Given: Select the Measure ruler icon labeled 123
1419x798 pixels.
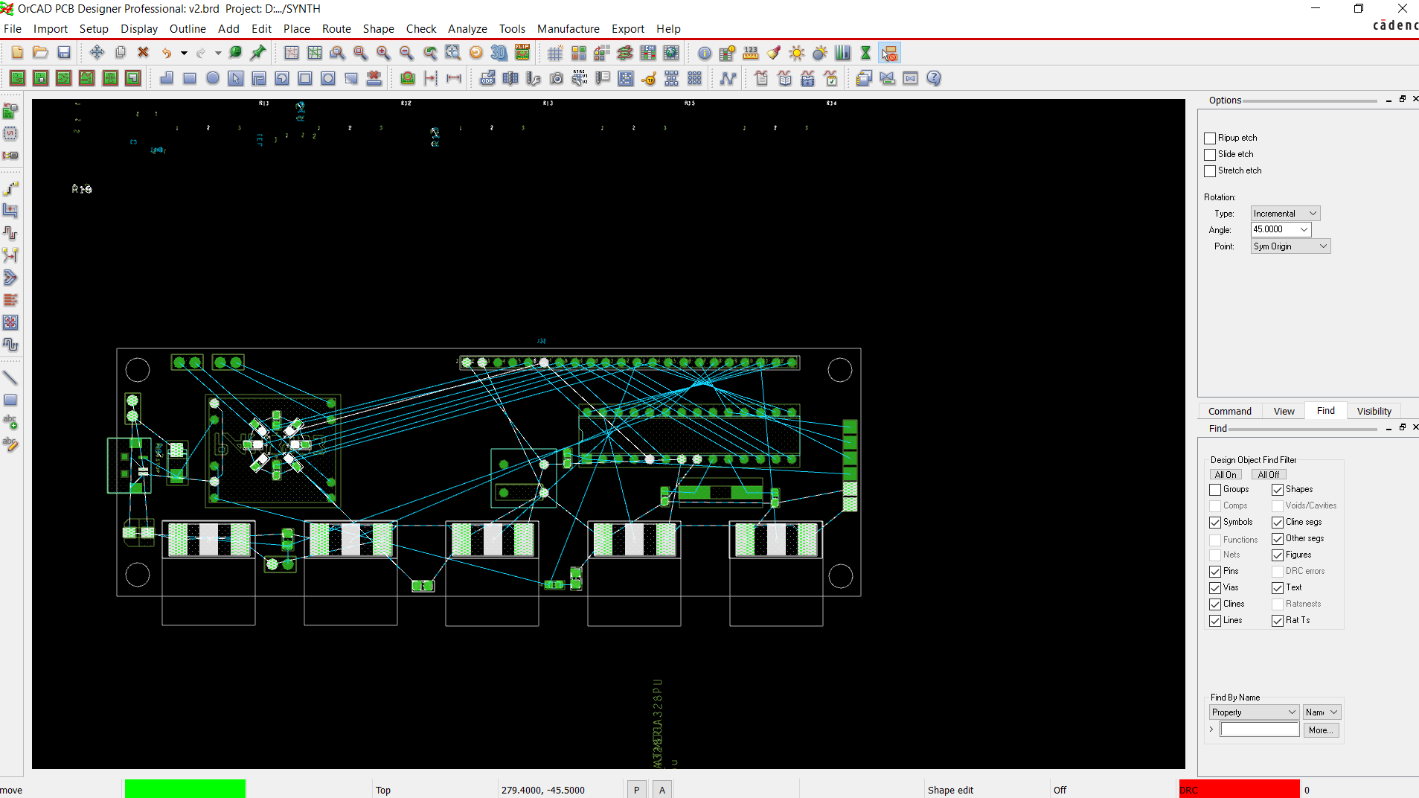Looking at the screenshot, I should tap(751, 53).
